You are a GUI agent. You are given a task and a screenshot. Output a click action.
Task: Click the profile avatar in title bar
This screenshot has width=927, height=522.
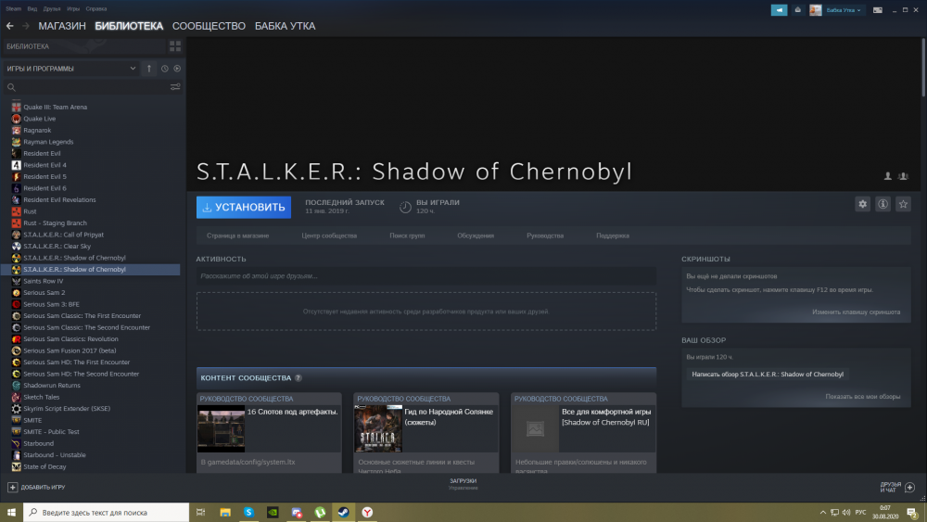[815, 10]
